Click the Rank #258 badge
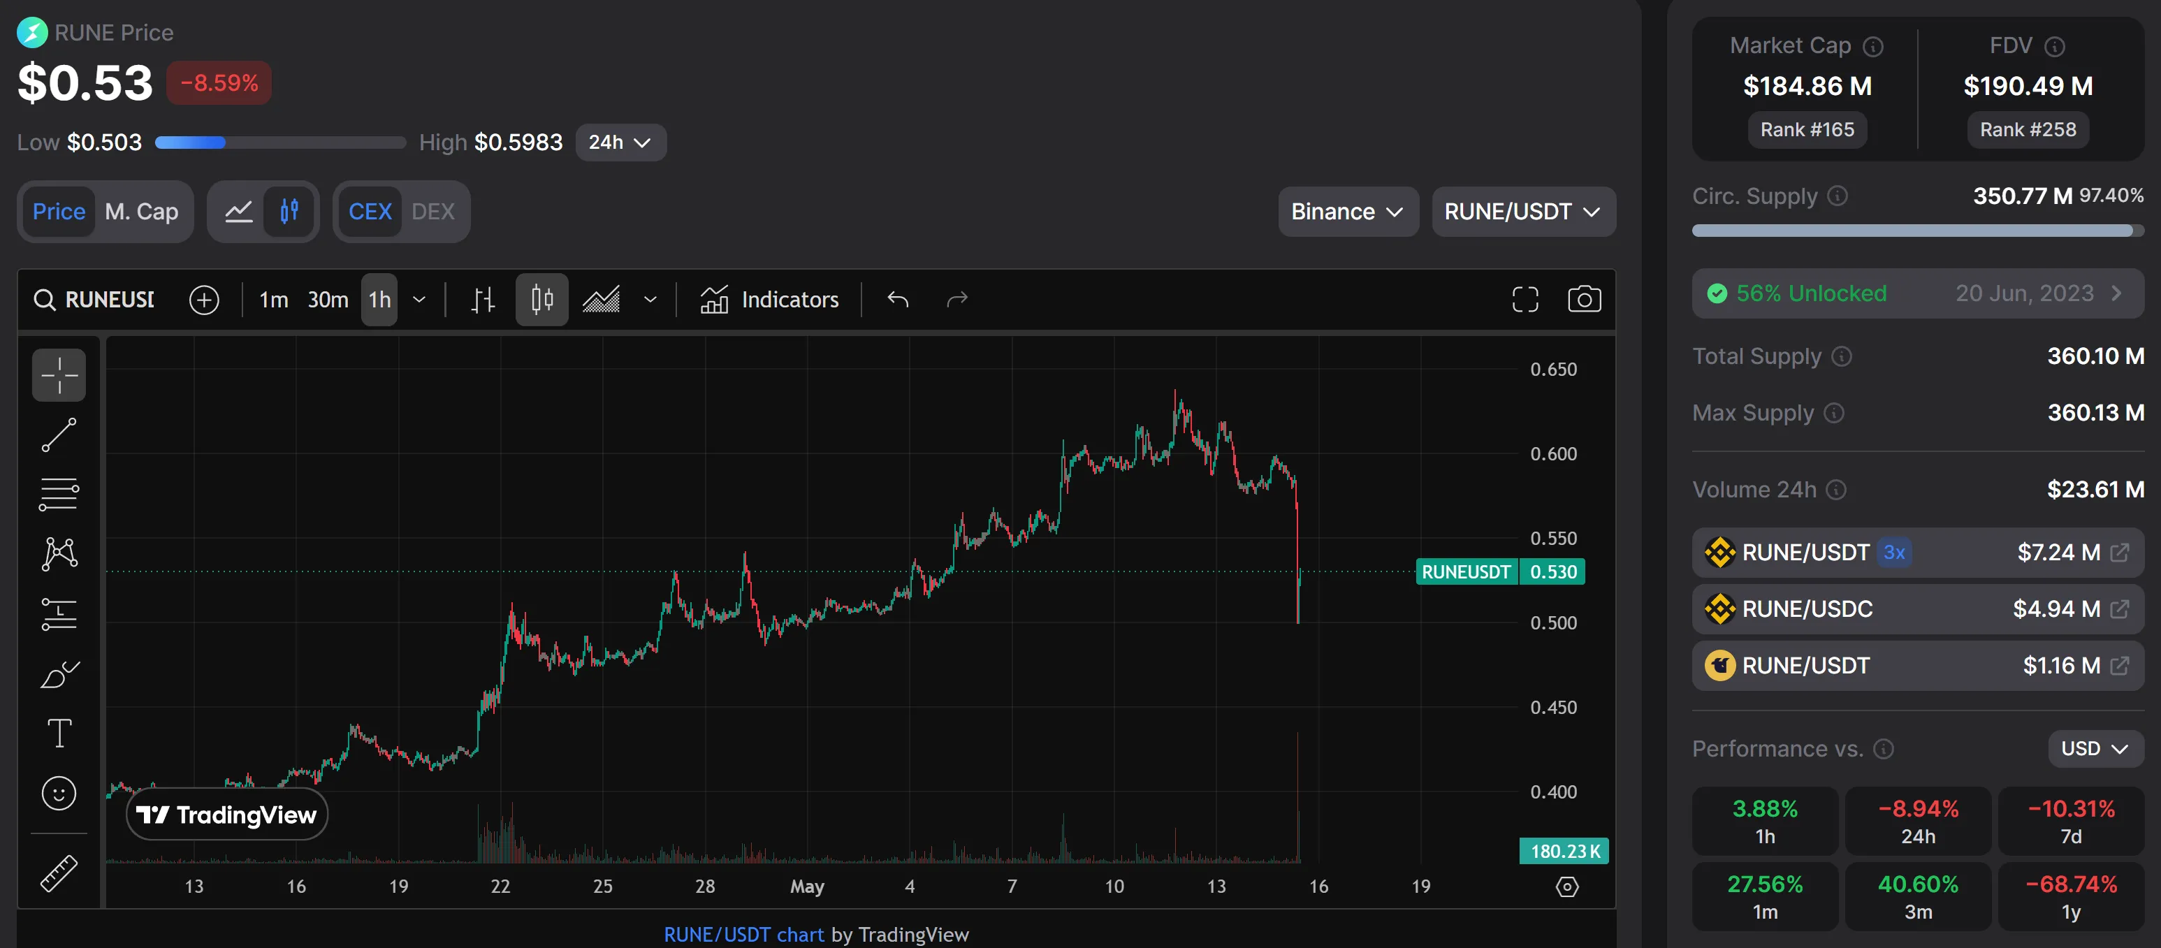This screenshot has height=948, width=2161. pos(2028,129)
